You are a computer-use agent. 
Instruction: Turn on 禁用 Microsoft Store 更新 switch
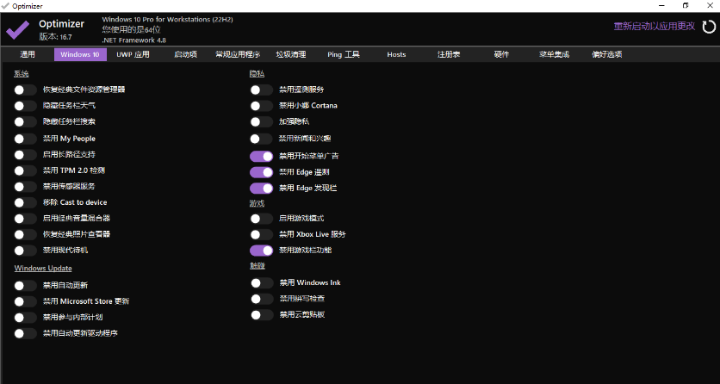pos(26,301)
